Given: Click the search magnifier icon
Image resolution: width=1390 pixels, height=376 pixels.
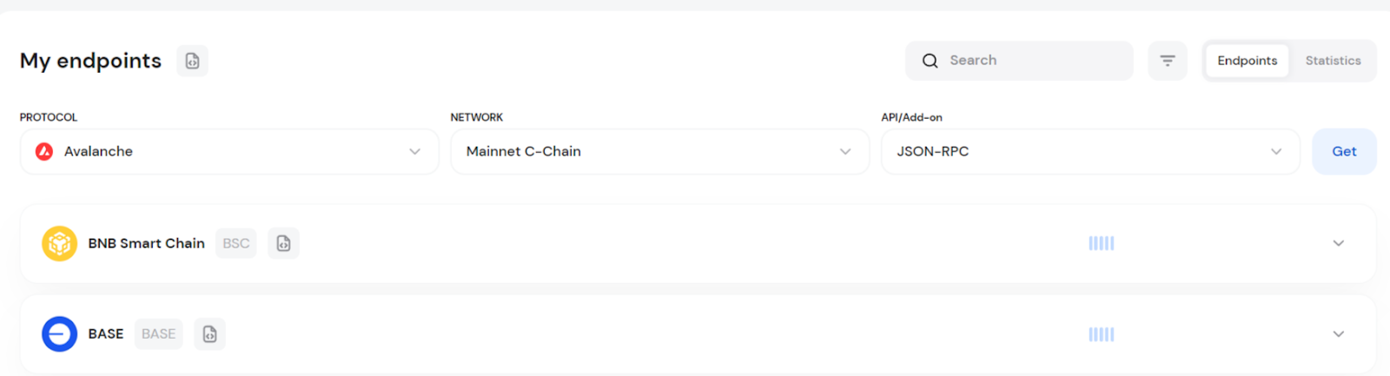Looking at the screenshot, I should [930, 61].
